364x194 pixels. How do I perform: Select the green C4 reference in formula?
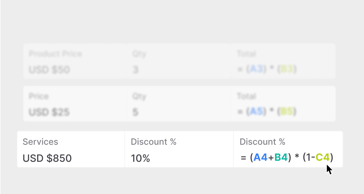[x=323, y=158]
